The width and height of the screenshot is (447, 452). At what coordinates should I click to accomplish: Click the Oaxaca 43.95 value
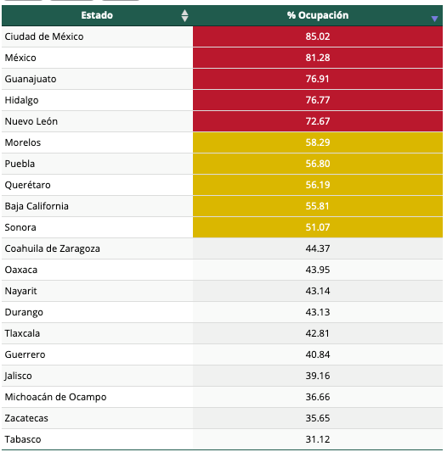tap(318, 270)
